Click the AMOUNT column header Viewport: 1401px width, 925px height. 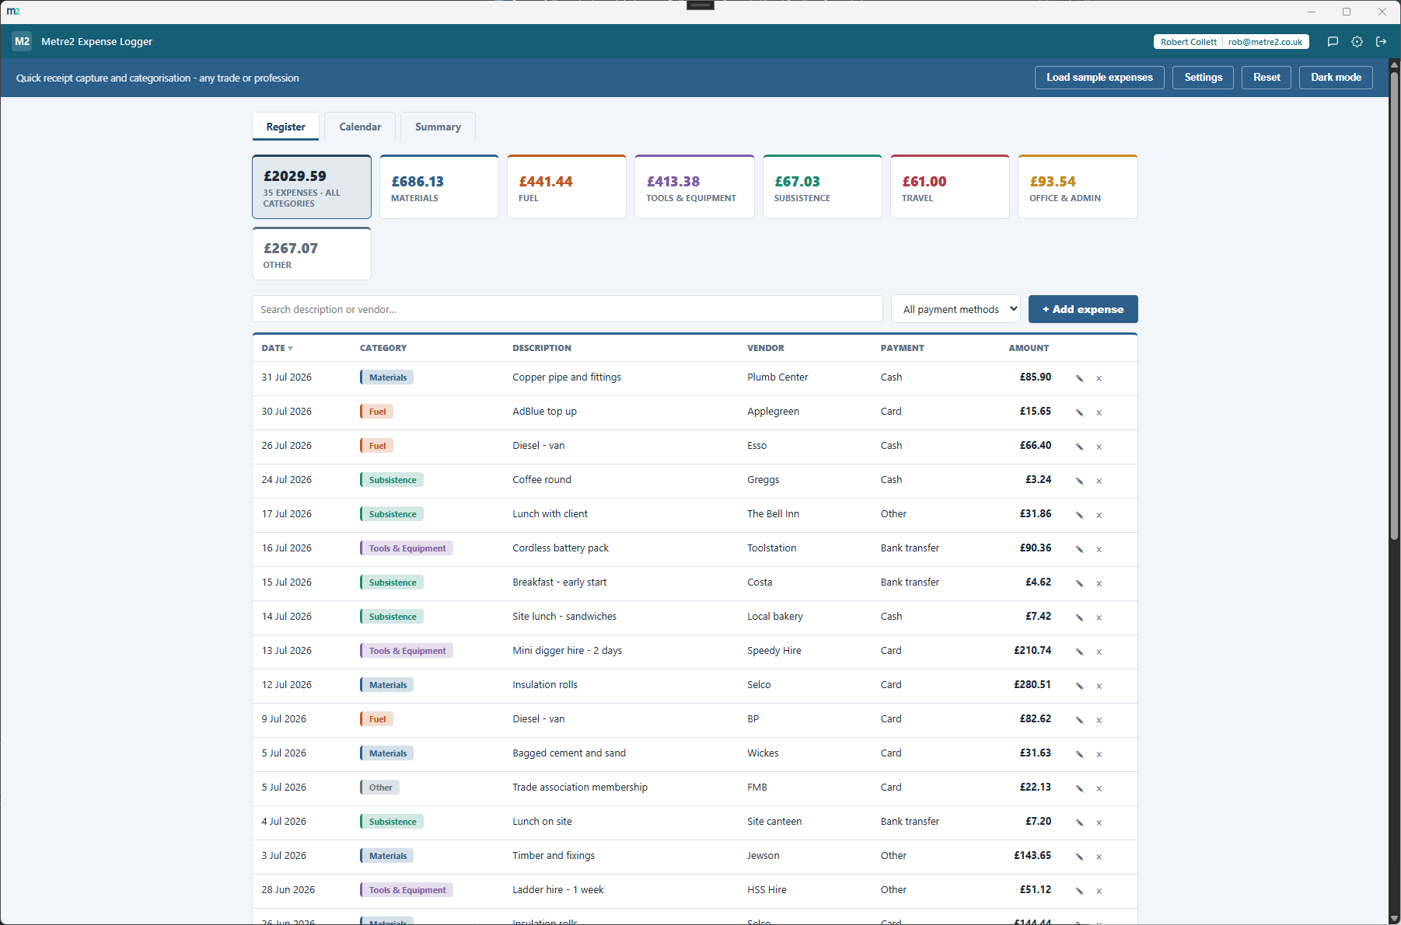pyautogui.click(x=1029, y=348)
